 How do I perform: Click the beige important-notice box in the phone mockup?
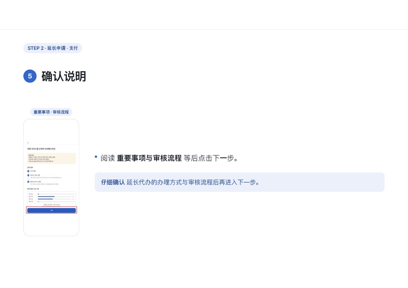[x=51, y=158]
